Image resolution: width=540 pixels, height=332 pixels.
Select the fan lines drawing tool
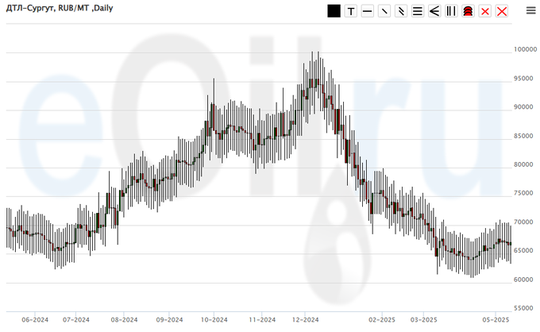(x=434, y=11)
